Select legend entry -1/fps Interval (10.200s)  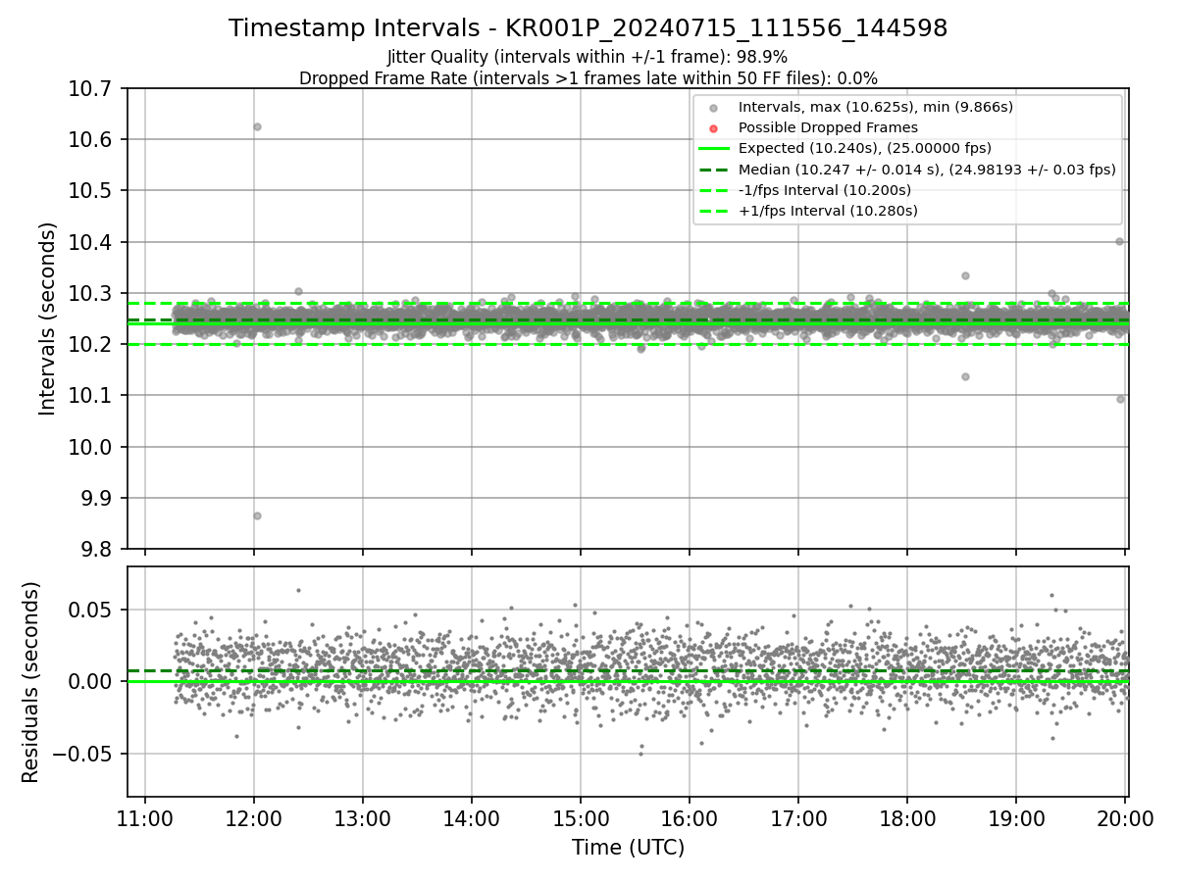pyautogui.click(x=825, y=190)
